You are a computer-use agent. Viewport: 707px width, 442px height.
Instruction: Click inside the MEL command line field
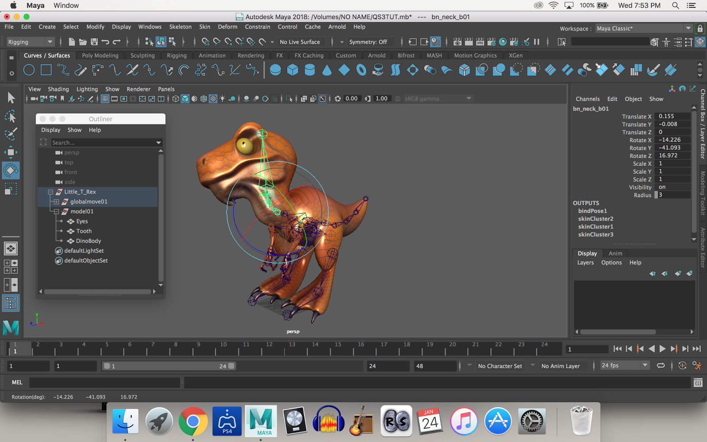click(104, 382)
